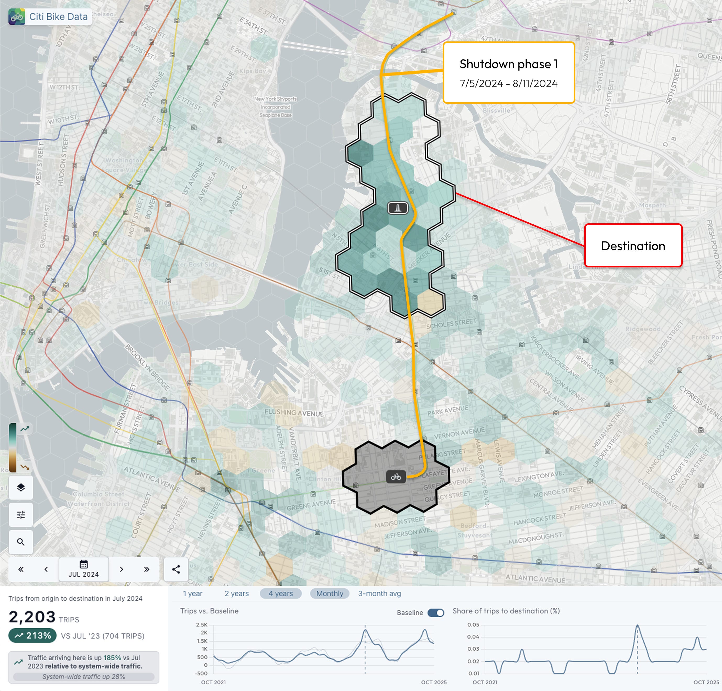Select the Monthly aggregation option

(x=330, y=593)
